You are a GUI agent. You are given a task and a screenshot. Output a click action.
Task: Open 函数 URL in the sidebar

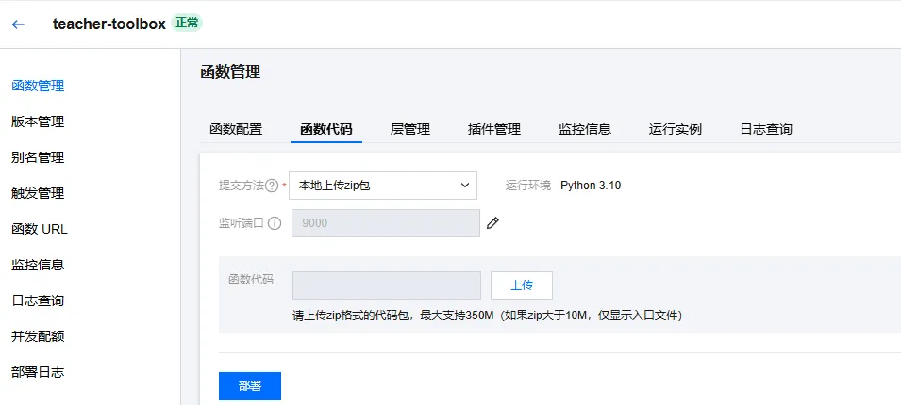(x=39, y=230)
